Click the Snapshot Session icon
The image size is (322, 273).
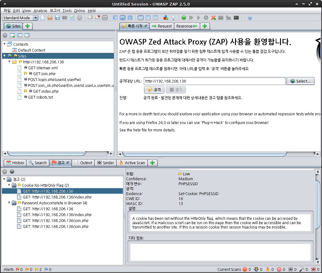point(65,18)
